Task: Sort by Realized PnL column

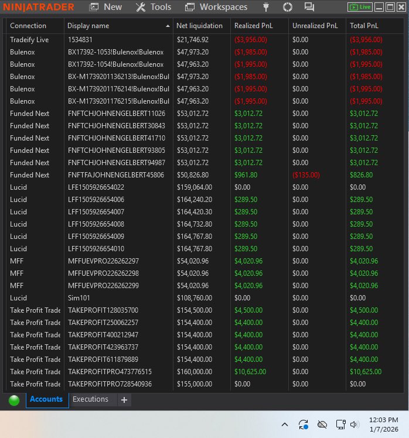Action: [x=253, y=26]
